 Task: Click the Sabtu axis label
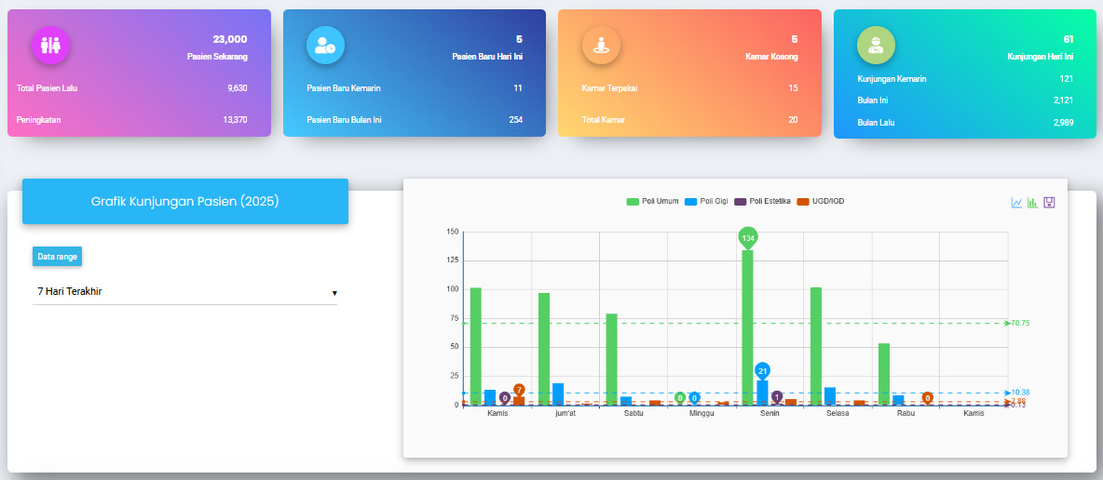[x=633, y=413]
